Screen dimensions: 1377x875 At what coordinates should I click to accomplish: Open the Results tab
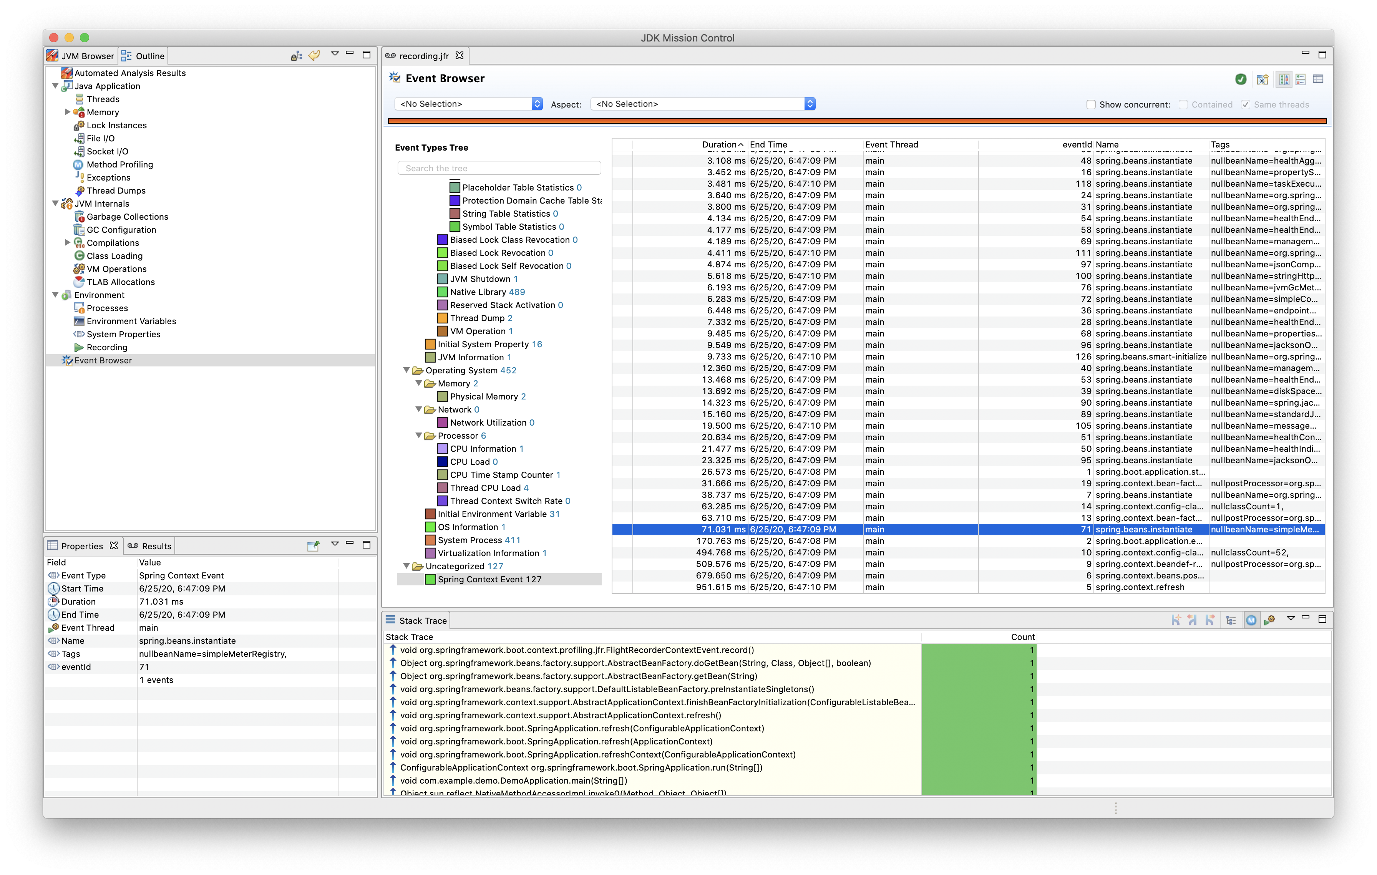(x=150, y=546)
